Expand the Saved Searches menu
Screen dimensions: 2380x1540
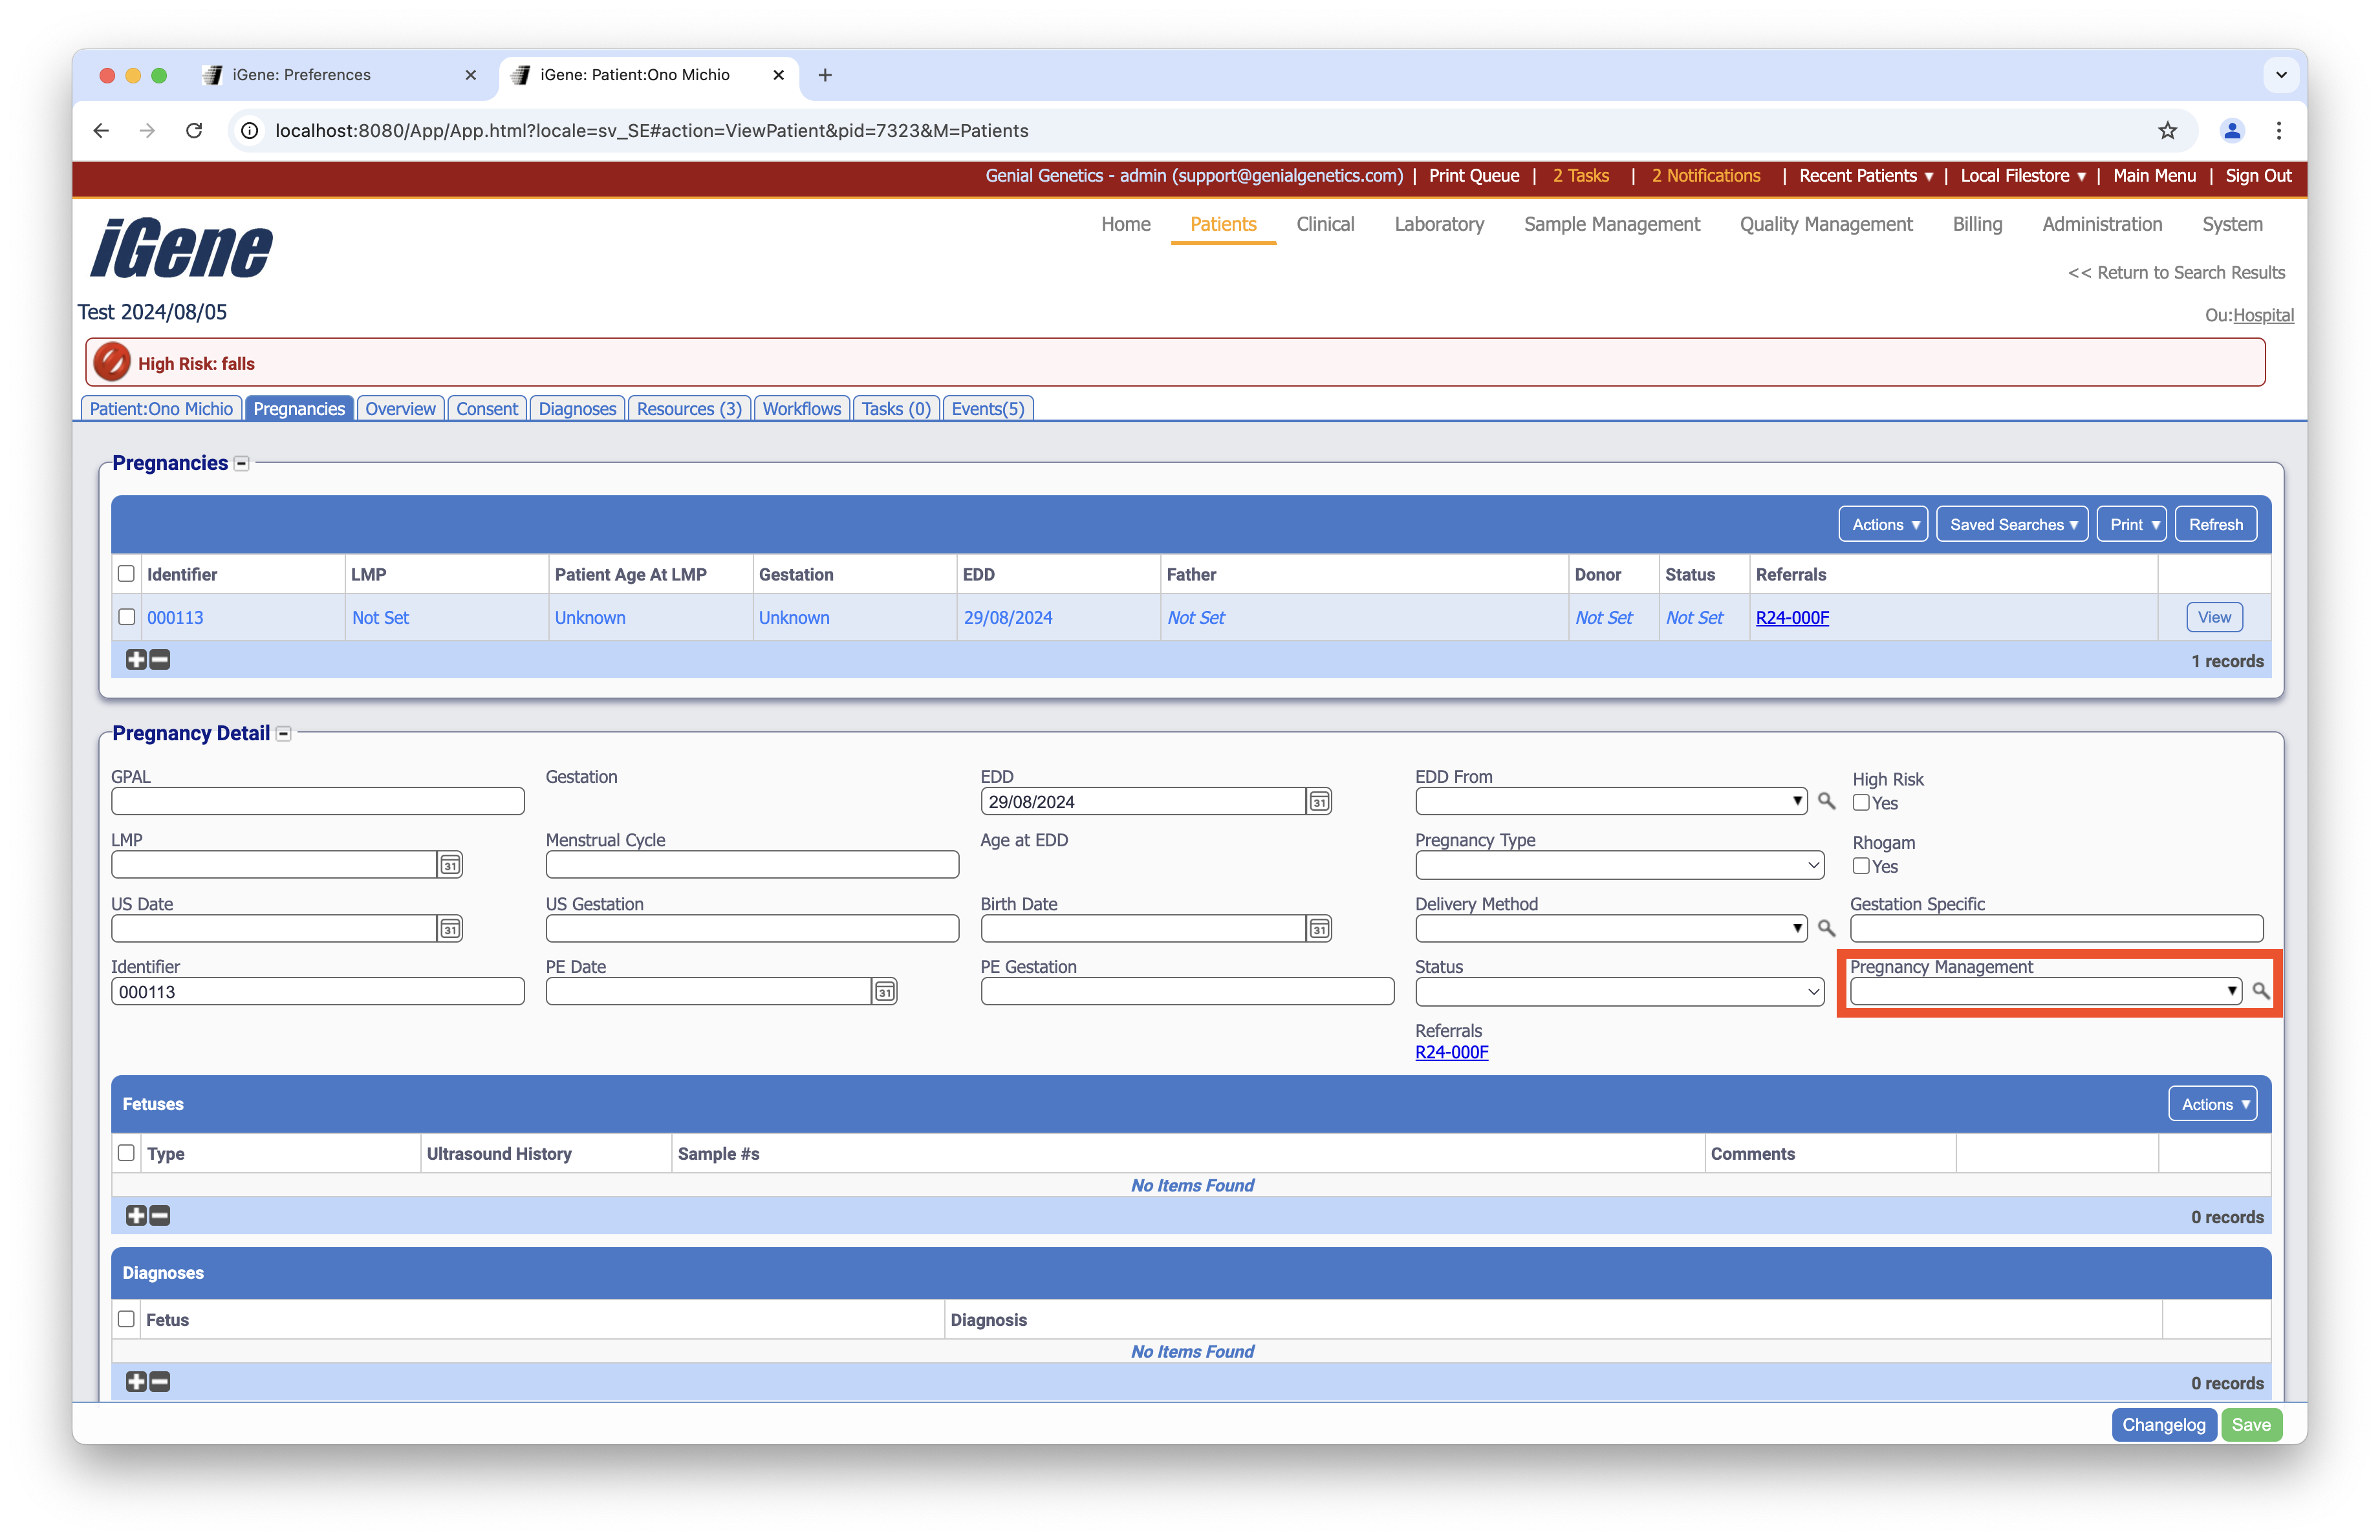coord(2012,525)
